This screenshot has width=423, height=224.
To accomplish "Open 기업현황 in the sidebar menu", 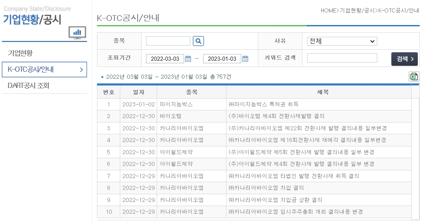I will point(20,53).
